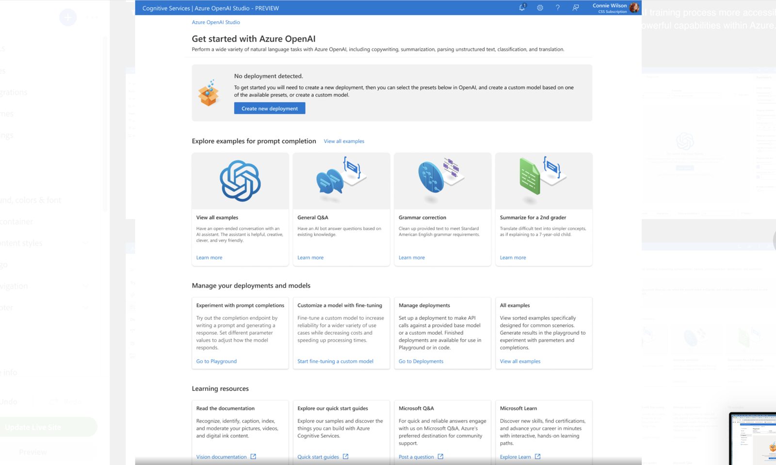Open the Quick start guides link
This screenshot has width=776, height=465.
click(x=318, y=457)
